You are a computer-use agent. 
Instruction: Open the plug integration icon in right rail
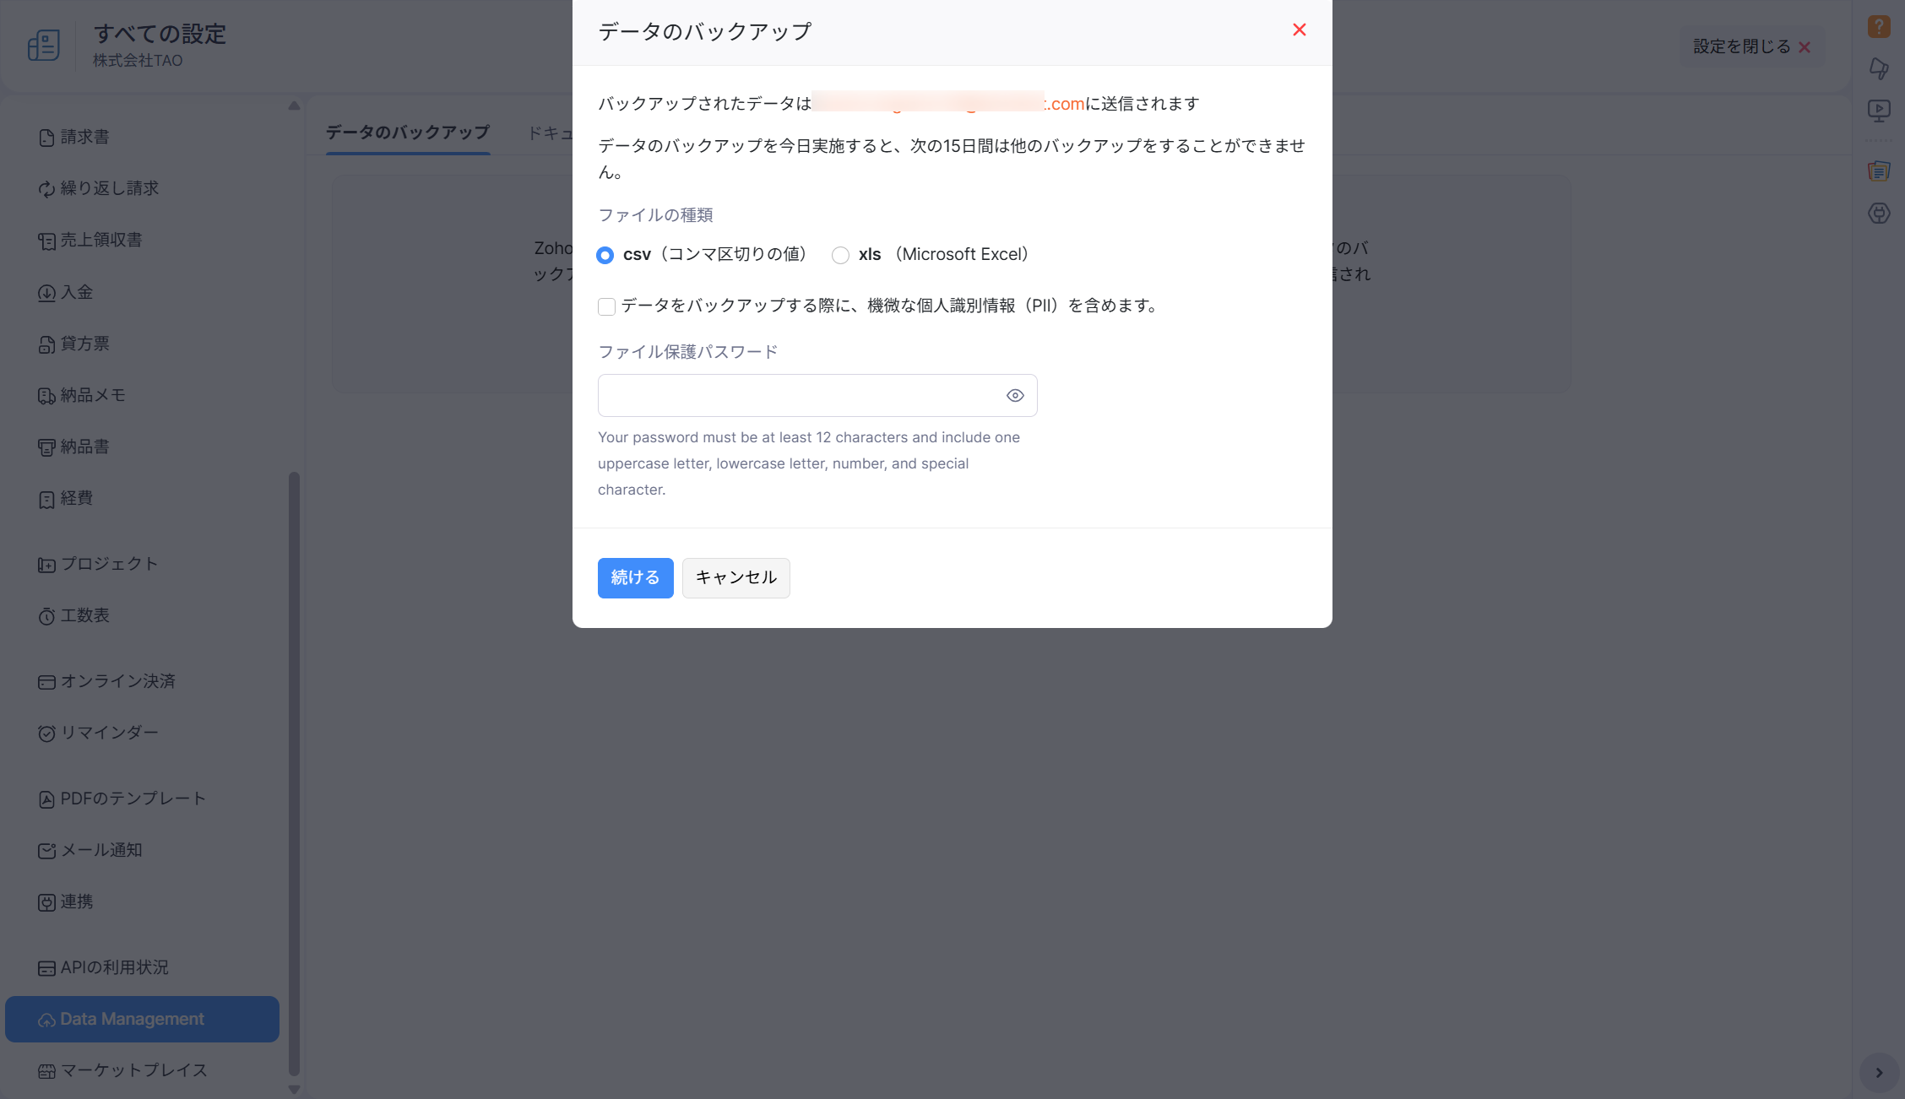coord(1878,214)
